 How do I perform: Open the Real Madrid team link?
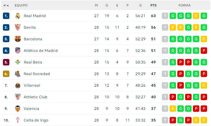pos(35,16)
